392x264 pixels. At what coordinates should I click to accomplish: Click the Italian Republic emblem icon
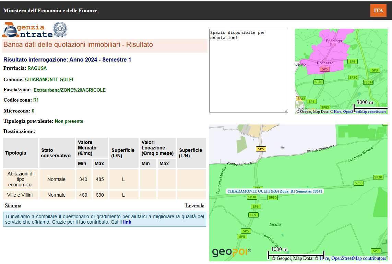pyautogui.click(x=60, y=30)
